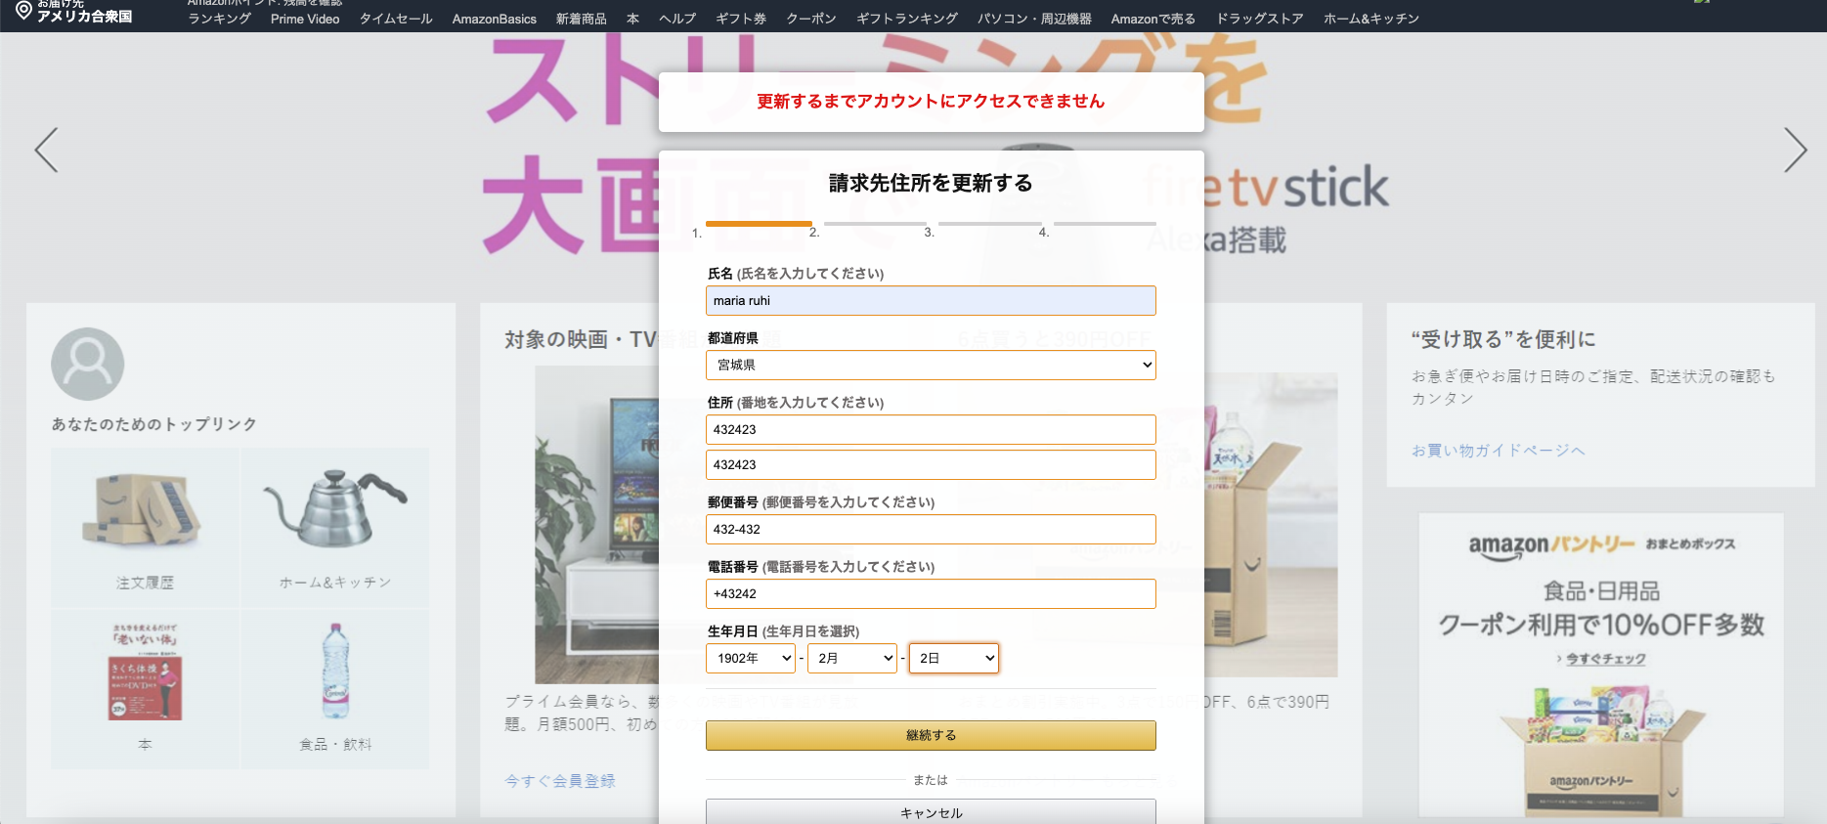Viewport: 1827px width, 824px height.
Task: Open Amazonで売る in the top nav
Action: pyautogui.click(x=1153, y=19)
